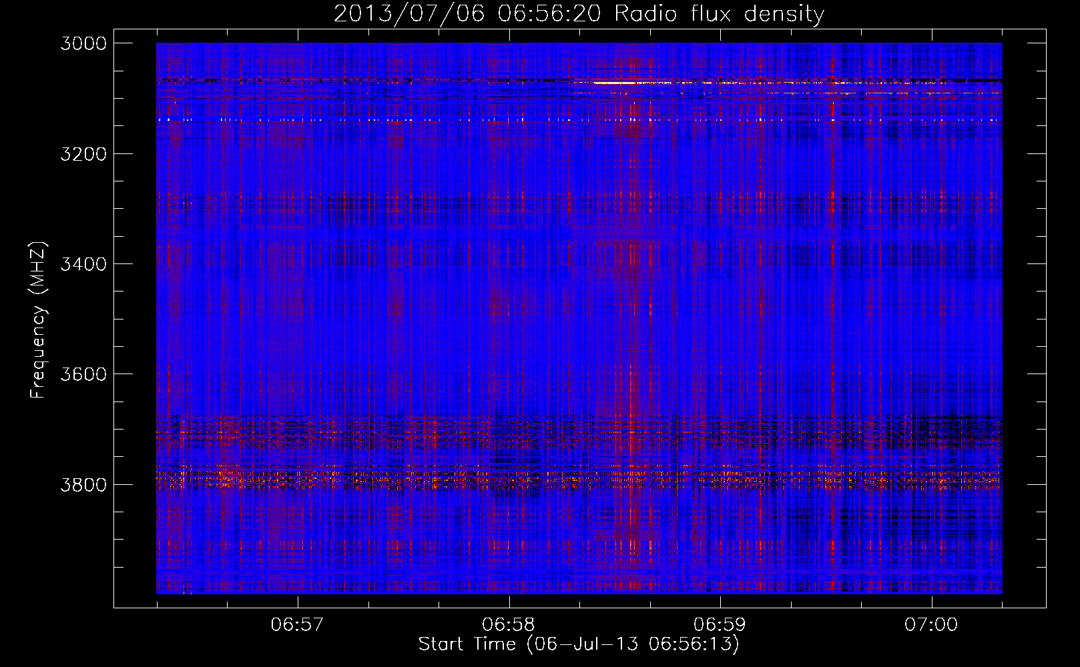This screenshot has height=667, width=1080.
Task: Click the 07:00 time tick label
Action: [931, 625]
